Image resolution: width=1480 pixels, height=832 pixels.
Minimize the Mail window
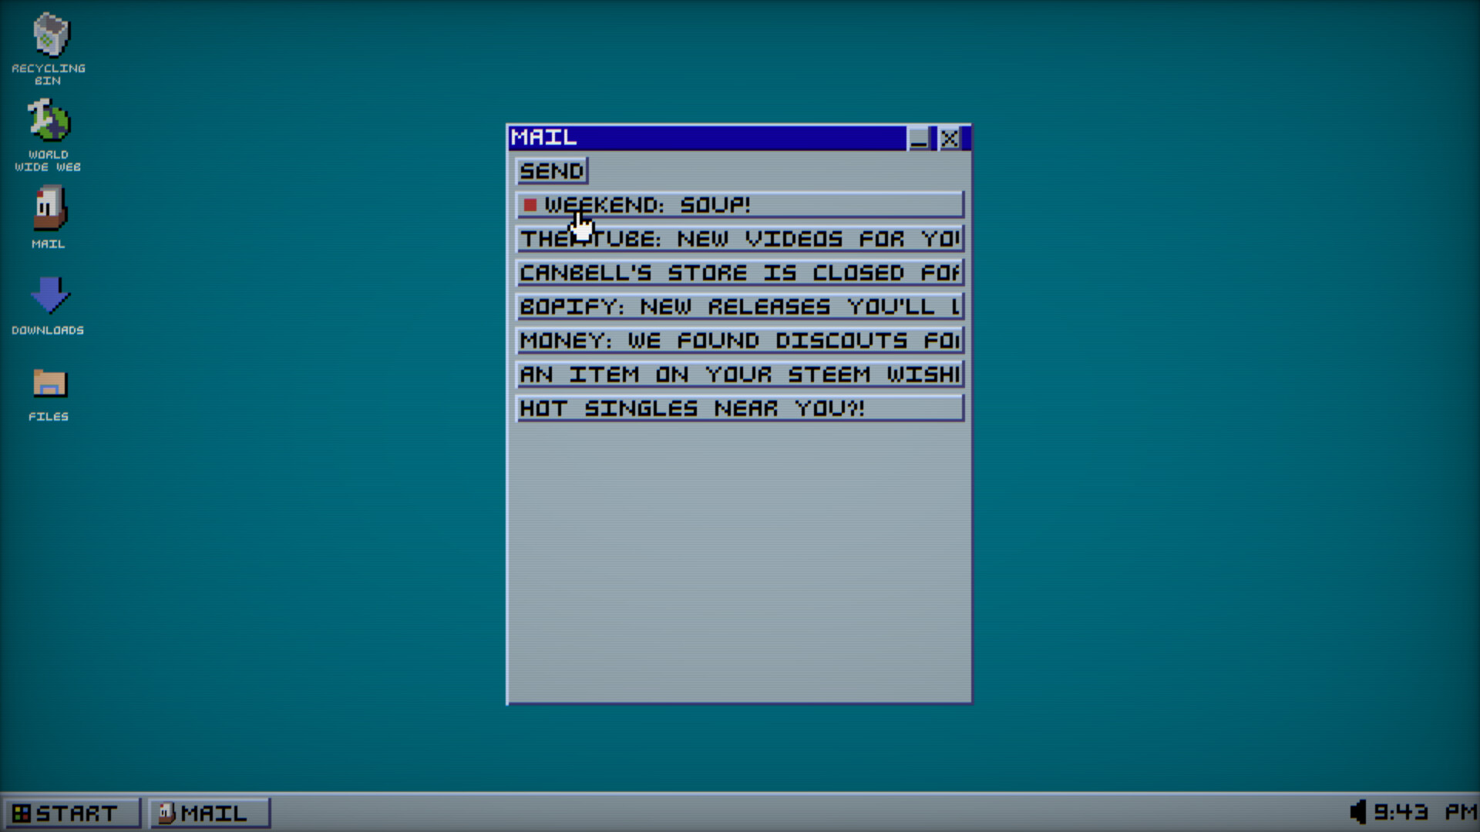[919, 139]
